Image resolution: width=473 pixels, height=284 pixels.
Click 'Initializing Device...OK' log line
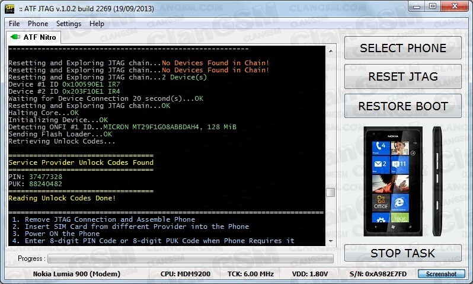point(58,120)
